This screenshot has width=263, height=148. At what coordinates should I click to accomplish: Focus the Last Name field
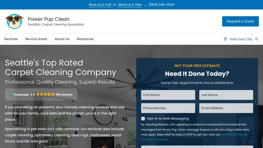pyautogui.click(x=226, y=95)
